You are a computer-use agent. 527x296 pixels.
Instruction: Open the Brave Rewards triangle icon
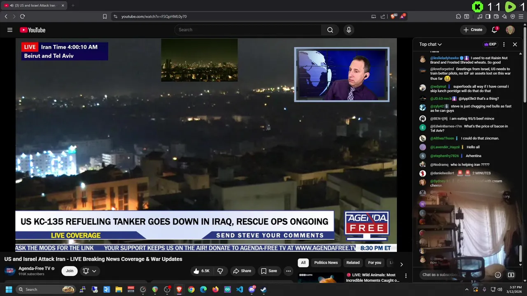pyautogui.click(x=403, y=16)
